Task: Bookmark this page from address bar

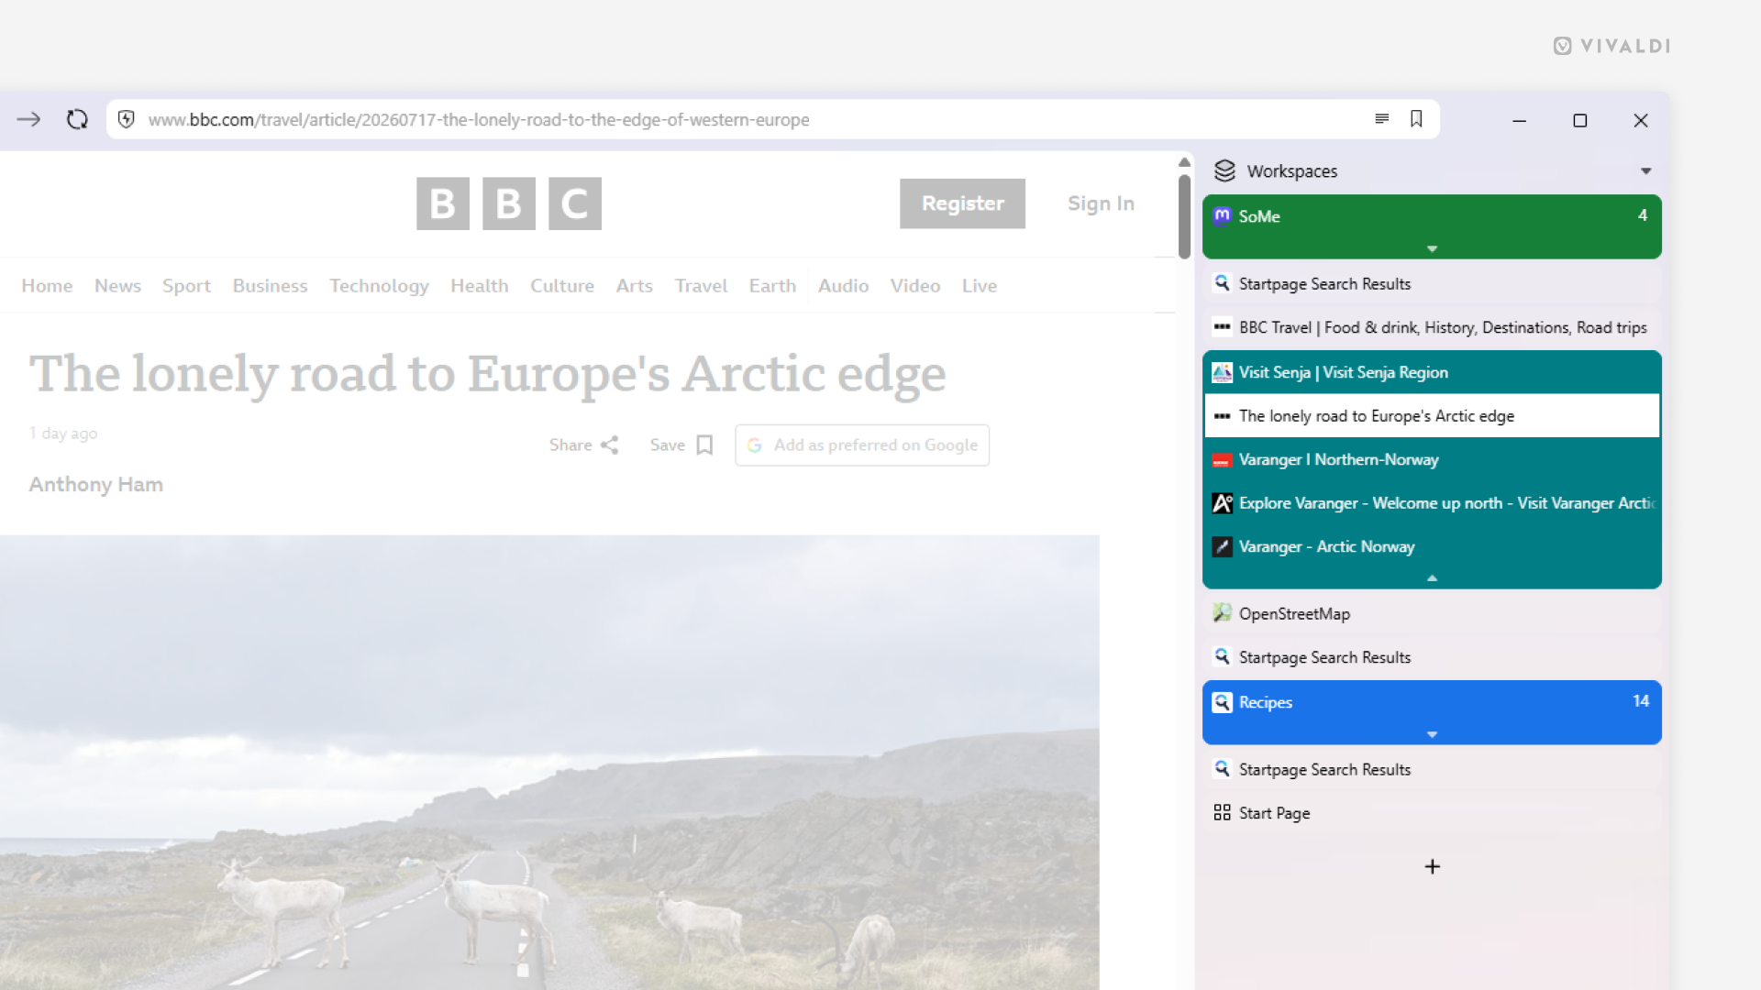Action: [1416, 119]
